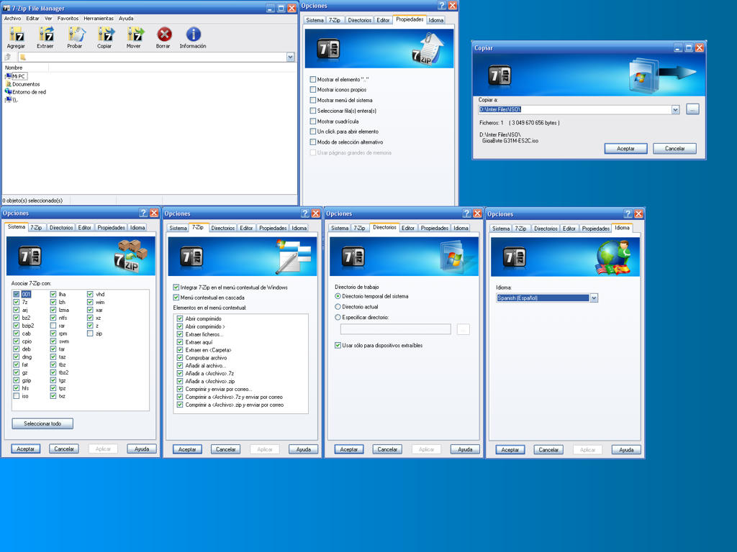Image resolution: width=737 pixels, height=552 pixels.
Task: Switch to 7-Zip tab in the Idioma-tab Opciones window
Action: click(520, 229)
